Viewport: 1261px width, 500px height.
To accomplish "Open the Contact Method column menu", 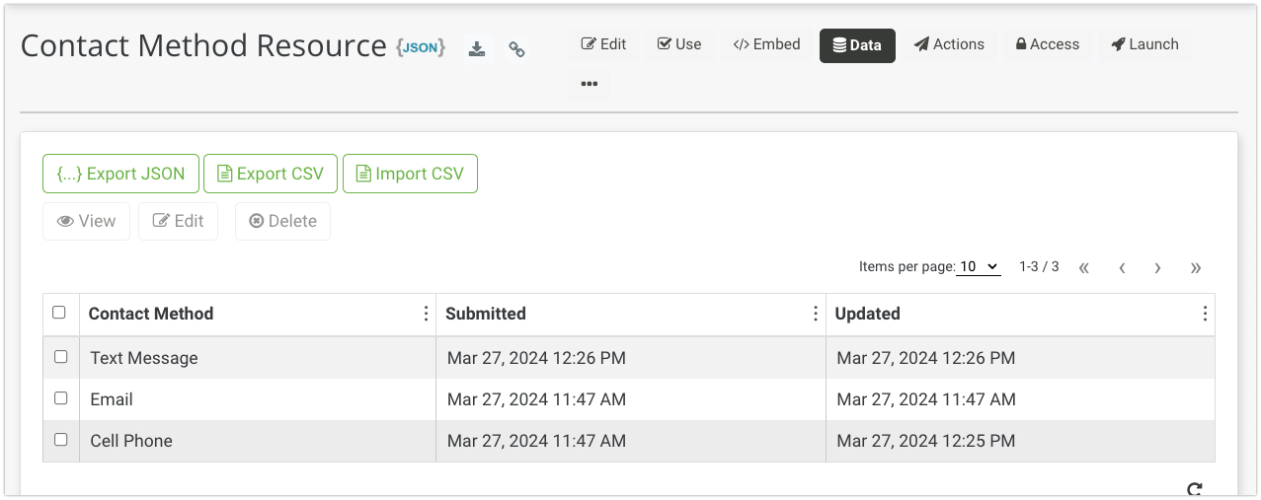I will [x=426, y=314].
